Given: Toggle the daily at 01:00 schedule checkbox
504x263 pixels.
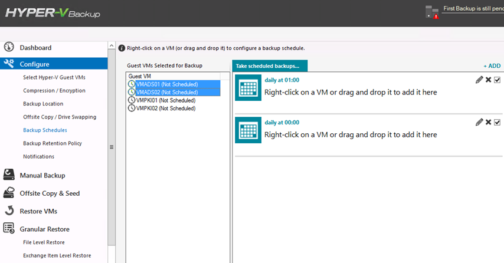Looking at the screenshot, I should (x=498, y=80).
